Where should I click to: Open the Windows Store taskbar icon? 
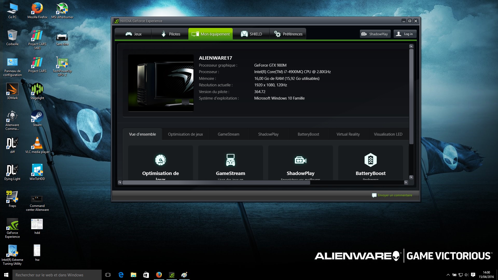click(146, 275)
